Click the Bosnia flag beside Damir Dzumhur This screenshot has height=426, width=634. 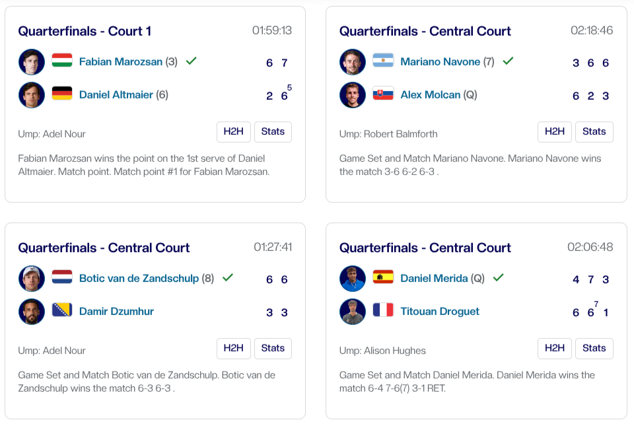(62, 310)
